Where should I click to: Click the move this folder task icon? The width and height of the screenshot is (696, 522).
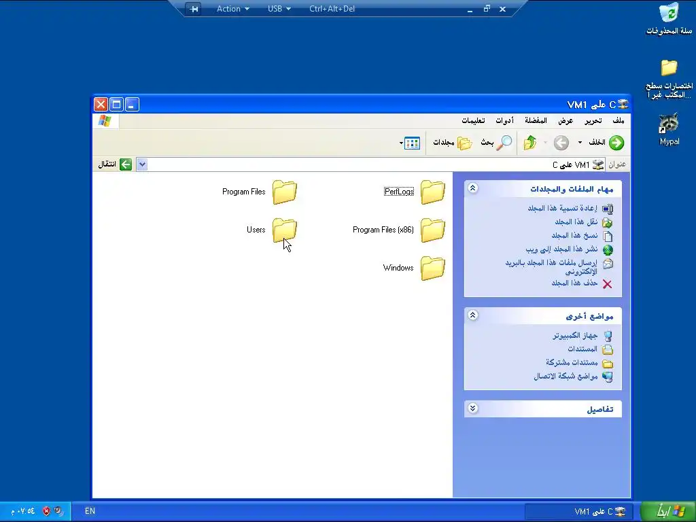click(607, 222)
